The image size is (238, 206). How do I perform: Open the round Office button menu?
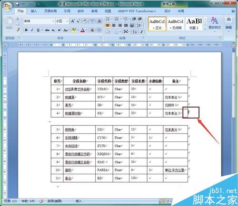tap(8, 7)
